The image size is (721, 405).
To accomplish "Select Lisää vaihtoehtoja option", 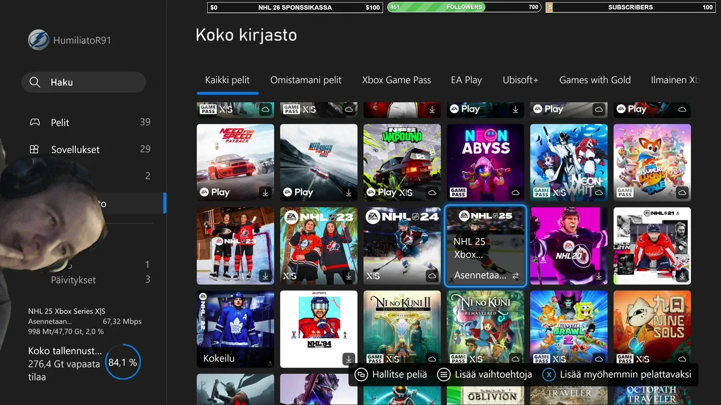I will [484, 374].
